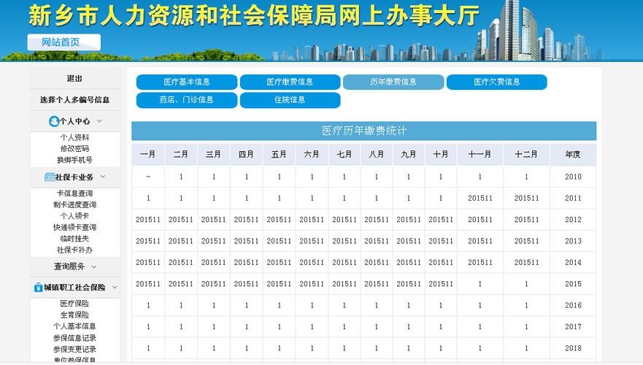The image size is (643, 365).
Task: Expand the 查询服务 section chevron
Action: [94, 267]
